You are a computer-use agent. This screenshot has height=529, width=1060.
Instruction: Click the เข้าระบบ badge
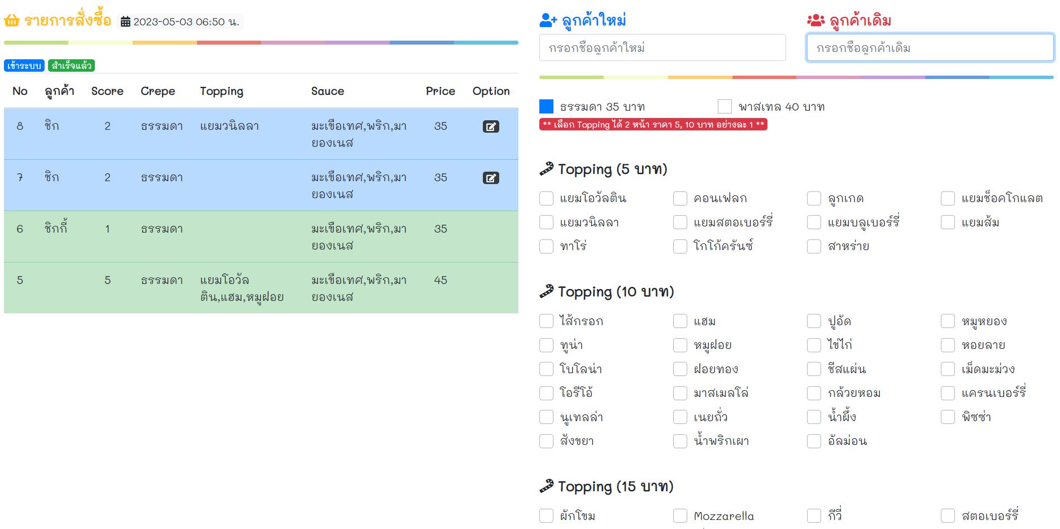[24, 65]
